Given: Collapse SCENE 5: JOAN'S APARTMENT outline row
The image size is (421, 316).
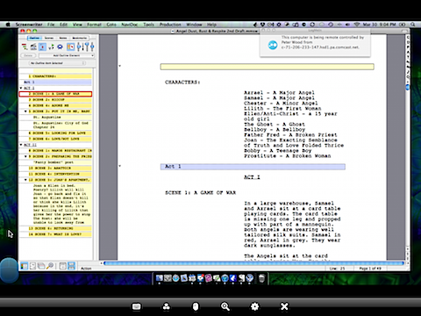Looking at the screenshot, I should pos(25,180).
